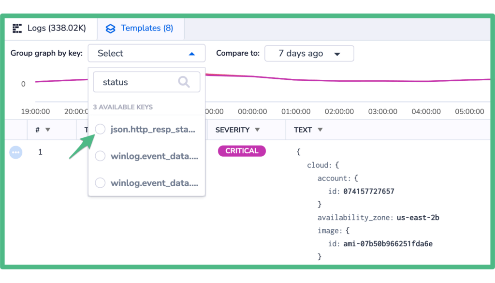
Task: Select the last winlog.event_data key radio
Action: (x=100, y=183)
